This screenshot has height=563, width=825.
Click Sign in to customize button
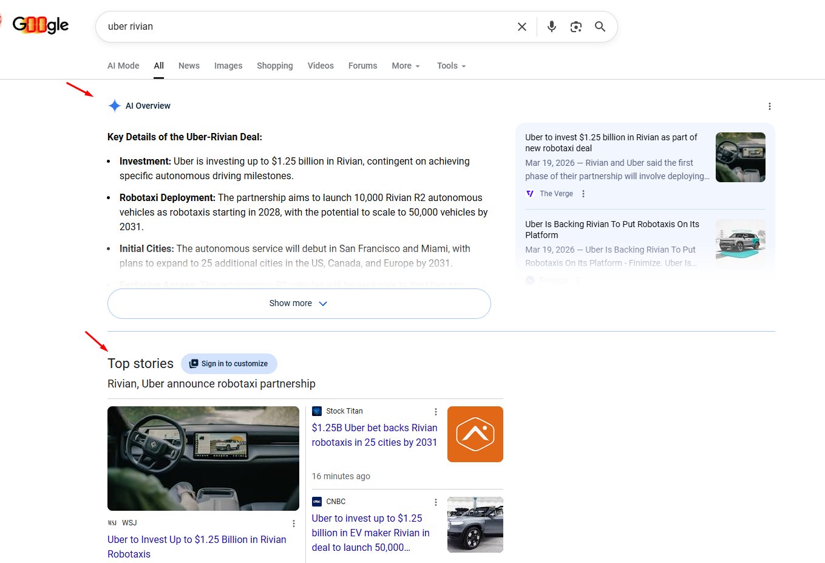coord(229,364)
